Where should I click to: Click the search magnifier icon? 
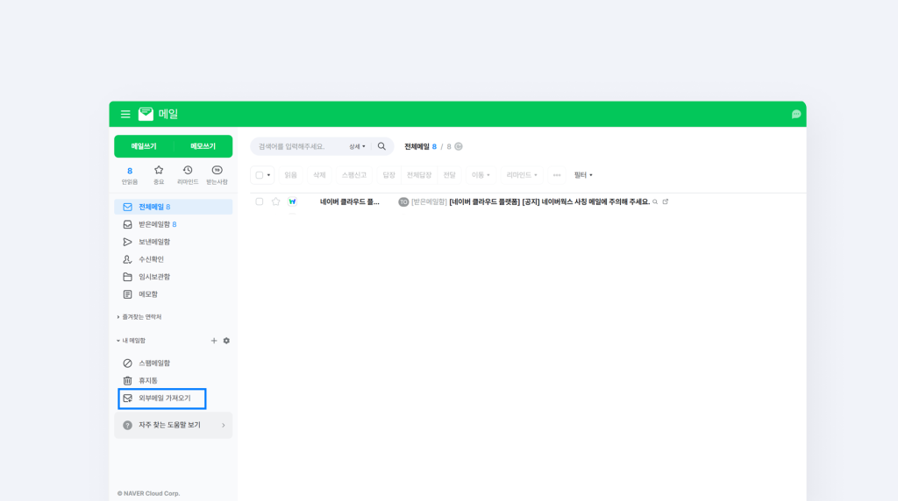(381, 146)
